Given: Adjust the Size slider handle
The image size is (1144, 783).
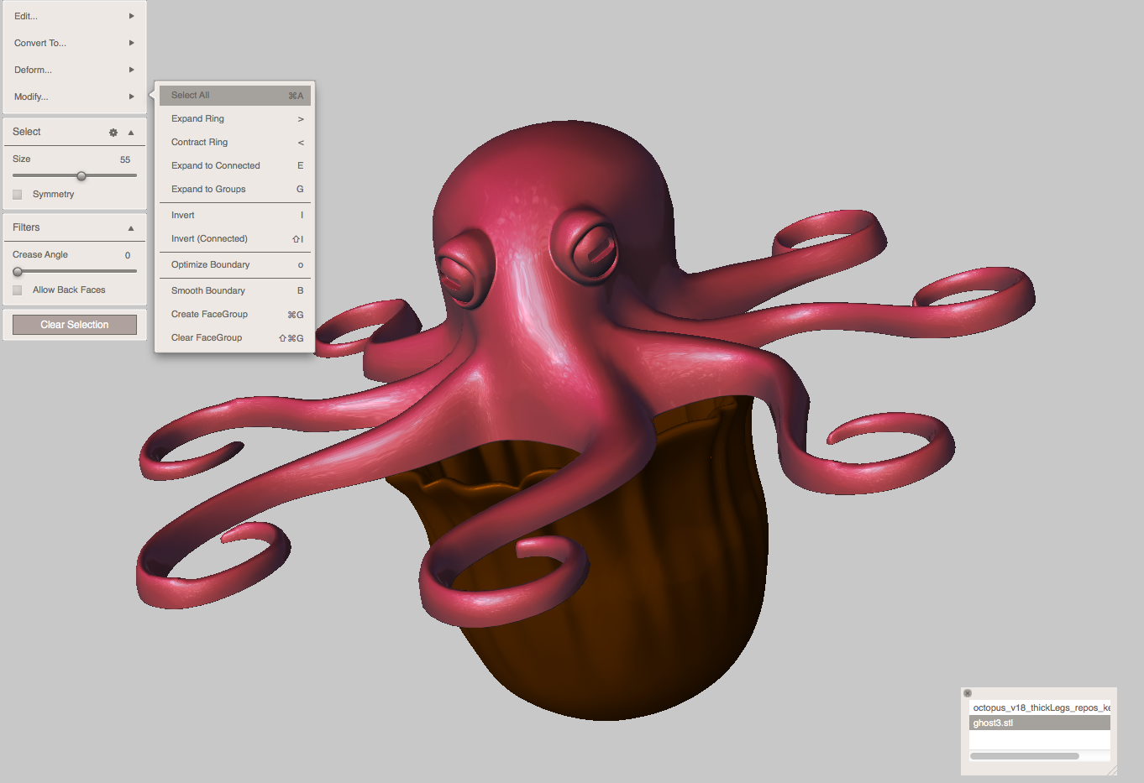Looking at the screenshot, I should point(81,176).
